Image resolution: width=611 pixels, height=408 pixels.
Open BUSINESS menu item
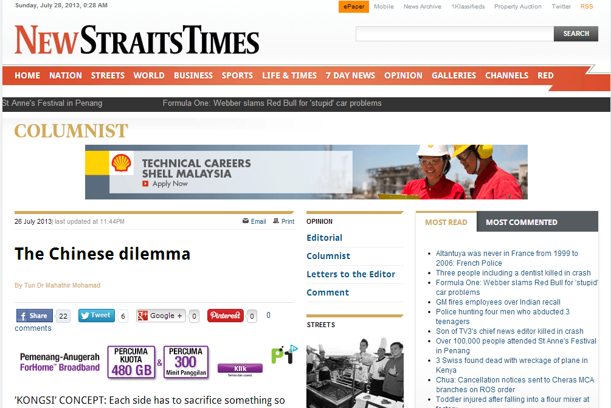pyautogui.click(x=193, y=75)
